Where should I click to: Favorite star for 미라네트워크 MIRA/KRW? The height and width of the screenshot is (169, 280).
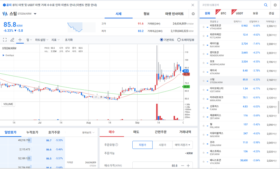[x=203, y=99]
